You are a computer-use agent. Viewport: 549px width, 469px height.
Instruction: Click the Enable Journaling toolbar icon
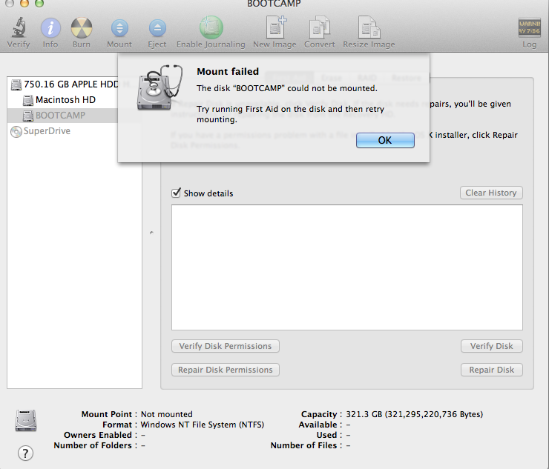pos(211,27)
